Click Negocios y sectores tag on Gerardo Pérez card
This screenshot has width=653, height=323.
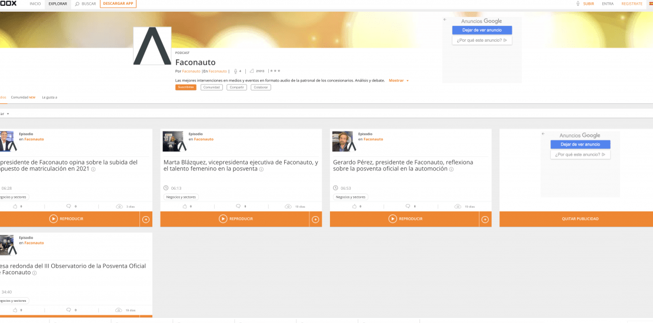tap(351, 197)
